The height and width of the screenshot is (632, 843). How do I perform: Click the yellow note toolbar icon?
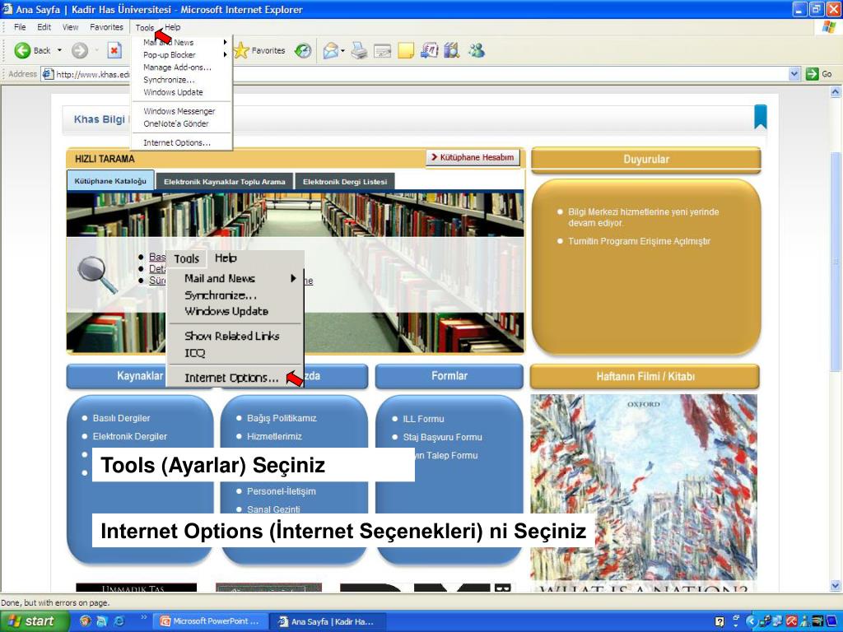(406, 50)
